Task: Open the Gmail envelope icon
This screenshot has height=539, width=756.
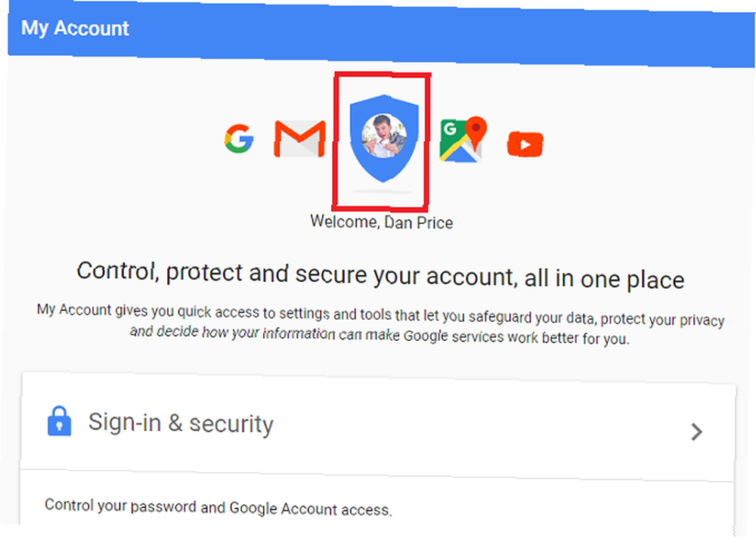Action: [299, 139]
